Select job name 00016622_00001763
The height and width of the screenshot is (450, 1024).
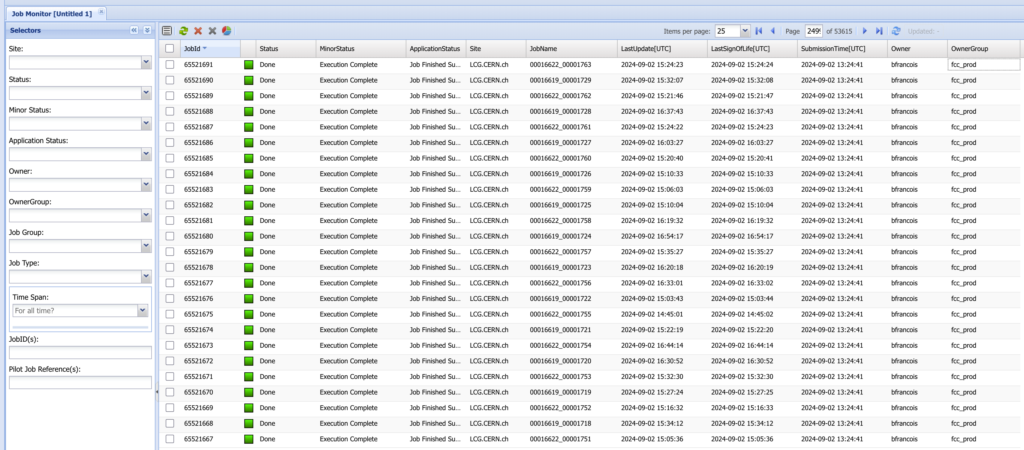point(560,64)
